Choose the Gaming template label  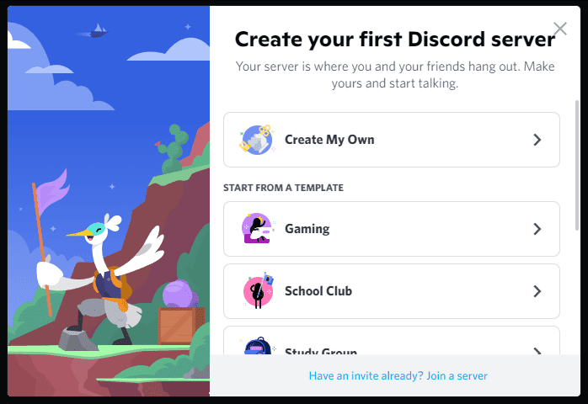tap(307, 229)
